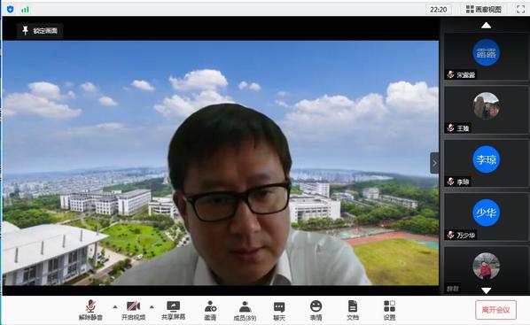Select photo avatar of participant 王
The height and width of the screenshot is (325, 530).
point(486,105)
